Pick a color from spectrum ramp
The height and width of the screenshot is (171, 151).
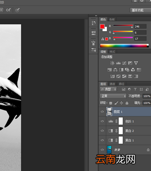coord(124,46)
